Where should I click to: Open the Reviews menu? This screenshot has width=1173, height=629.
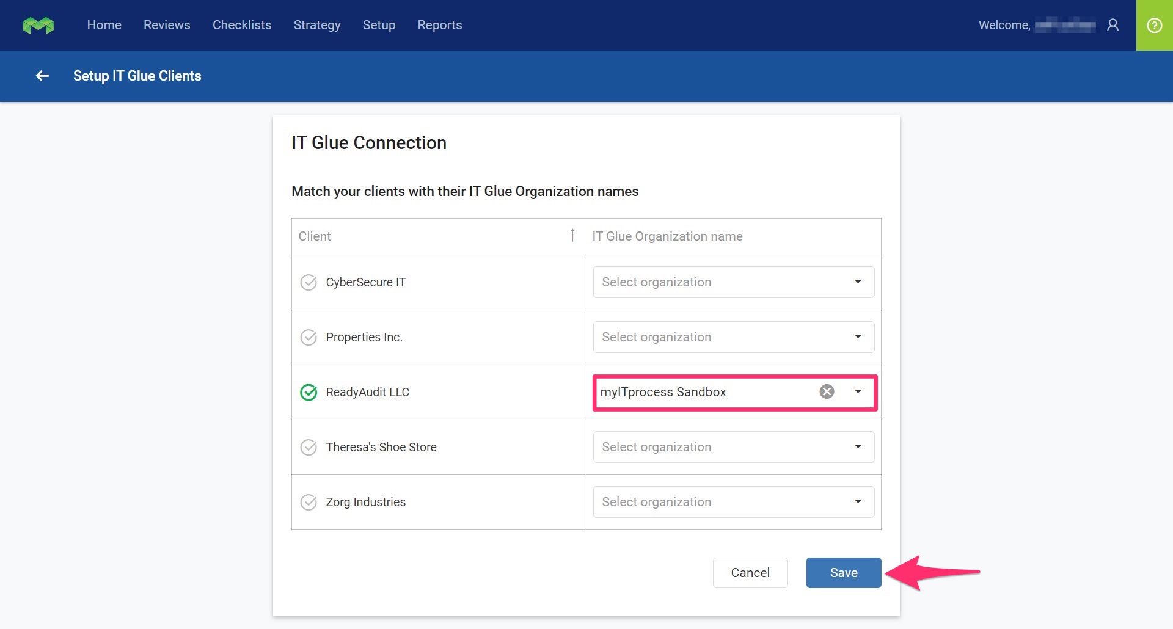pyautogui.click(x=167, y=25)
